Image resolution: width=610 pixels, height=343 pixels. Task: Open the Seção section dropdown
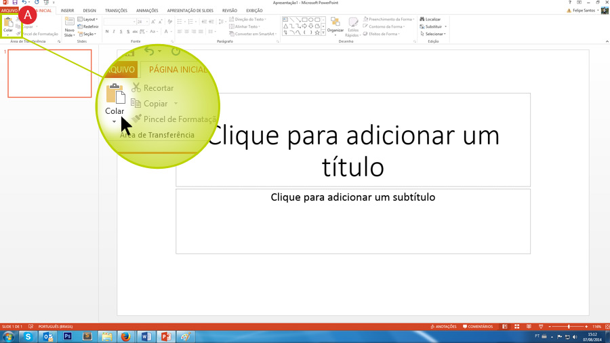click(x=89, y=34)
